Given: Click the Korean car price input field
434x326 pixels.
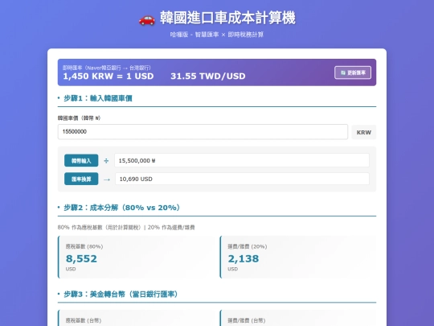Looking at the screenshot, I should (203, 132).
